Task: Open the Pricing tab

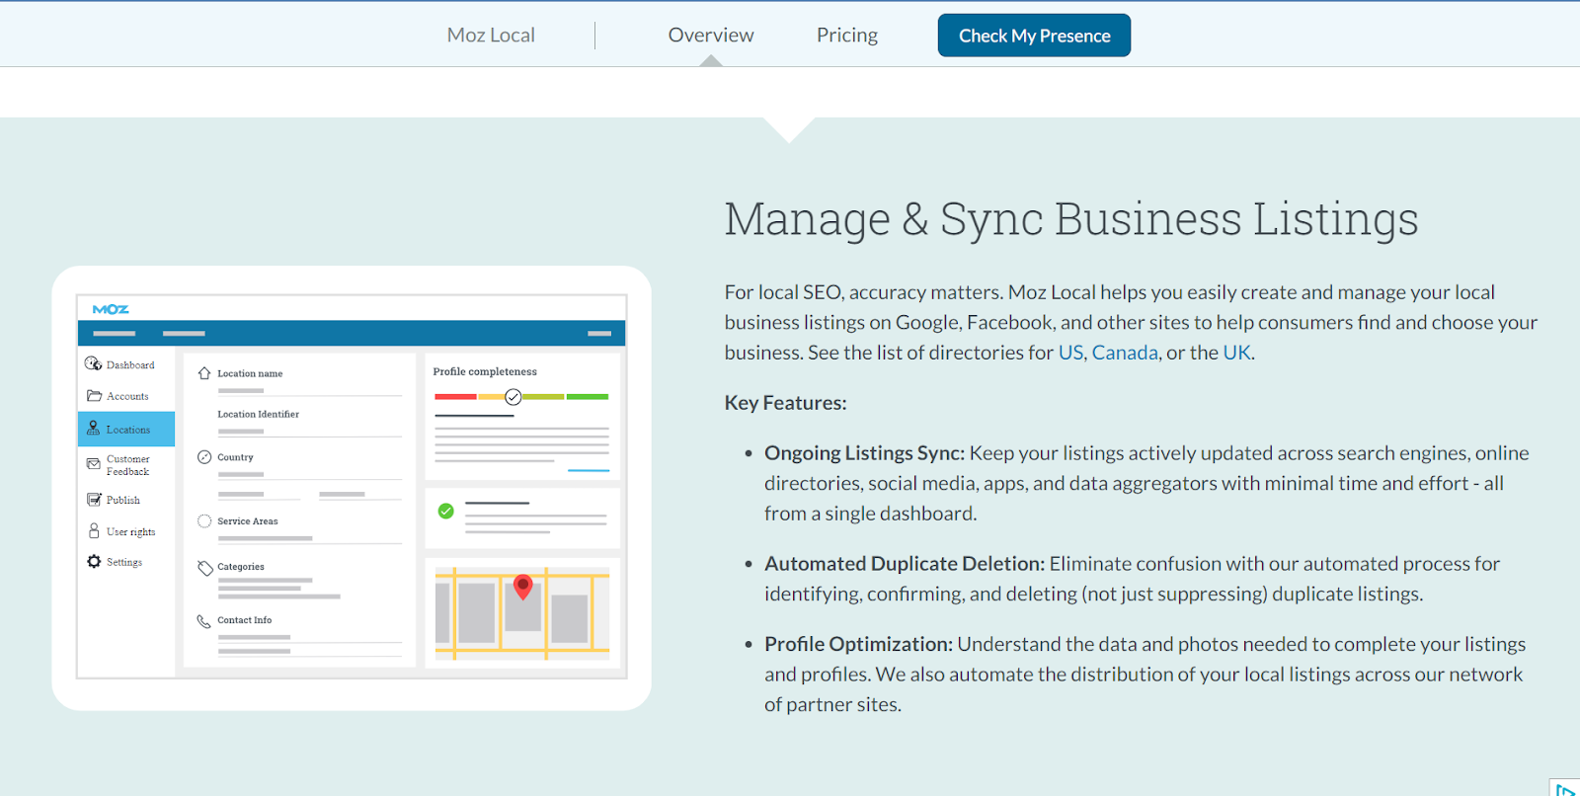Action: (x=846, y=36)
